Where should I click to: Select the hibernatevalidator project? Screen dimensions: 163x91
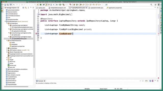13,71
